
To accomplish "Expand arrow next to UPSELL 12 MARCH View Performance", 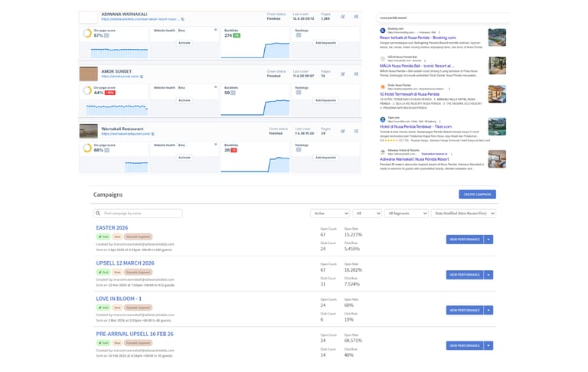I will click(488, 275).
